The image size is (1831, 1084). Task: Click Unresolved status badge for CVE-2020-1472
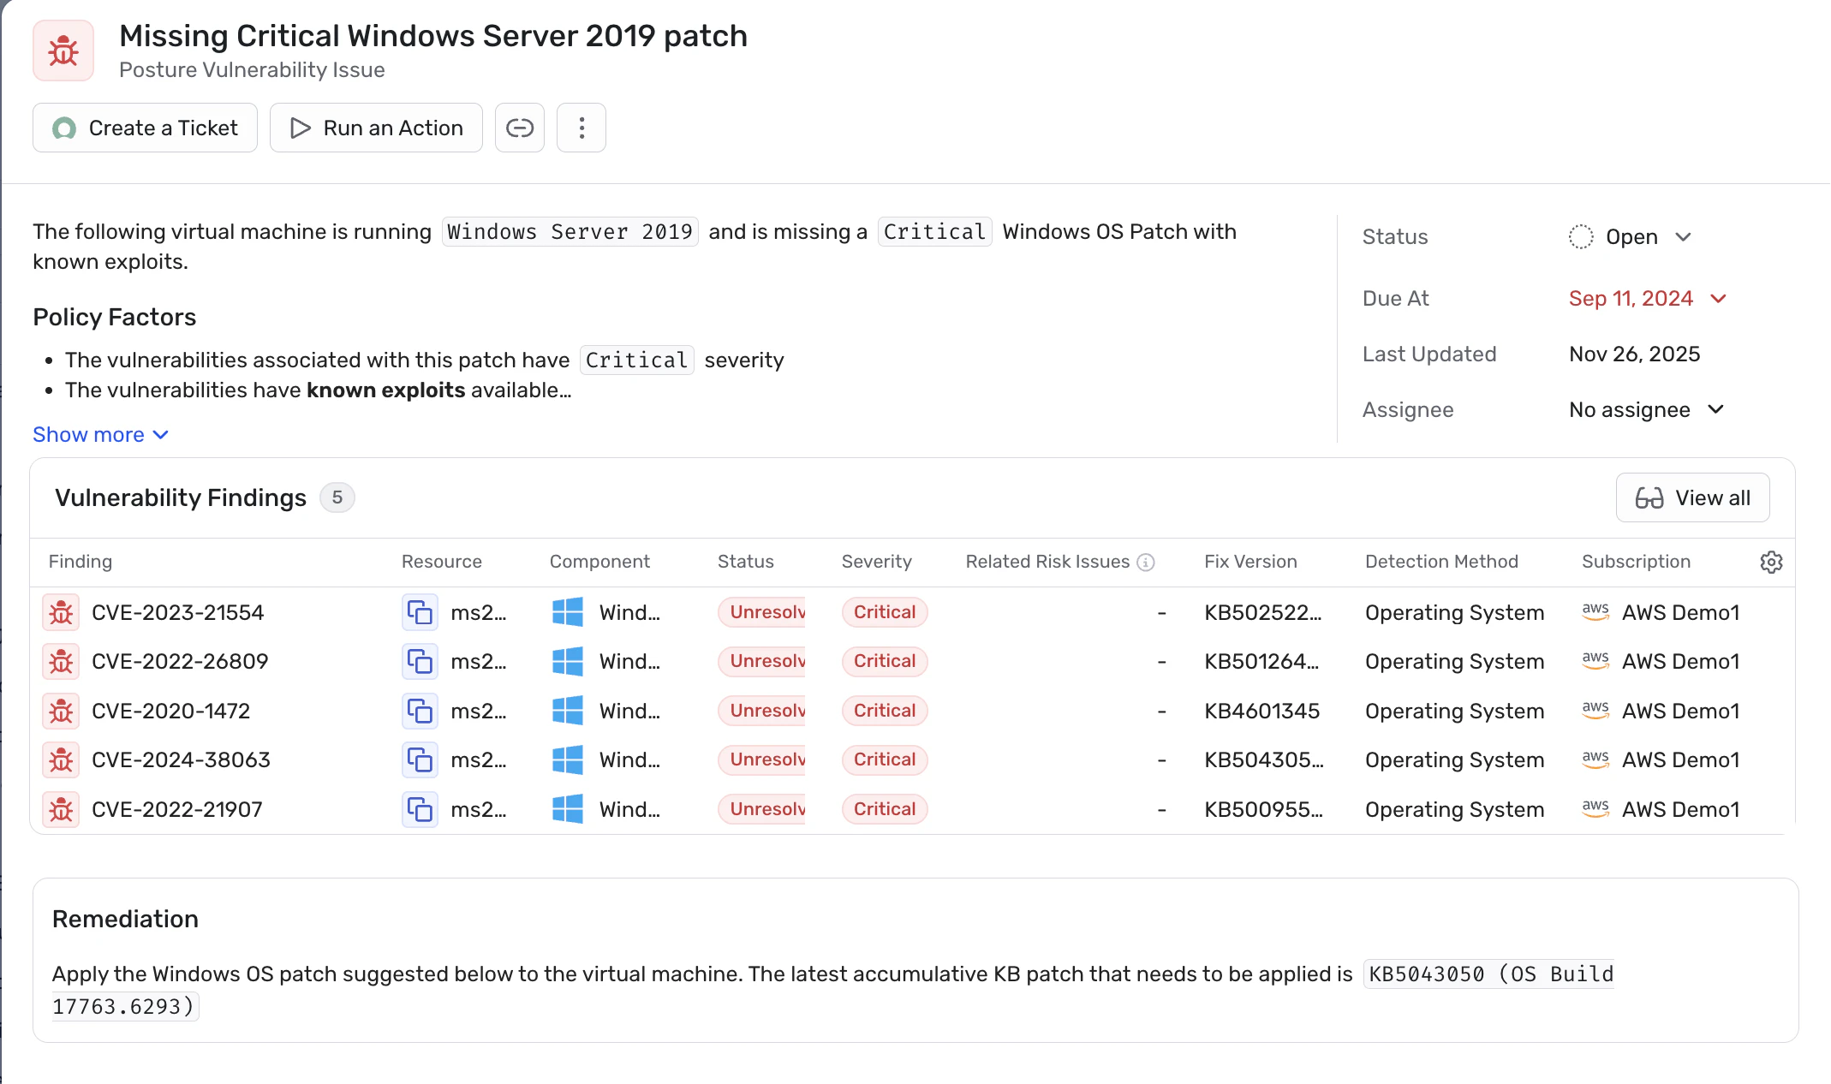click(762, 711)
